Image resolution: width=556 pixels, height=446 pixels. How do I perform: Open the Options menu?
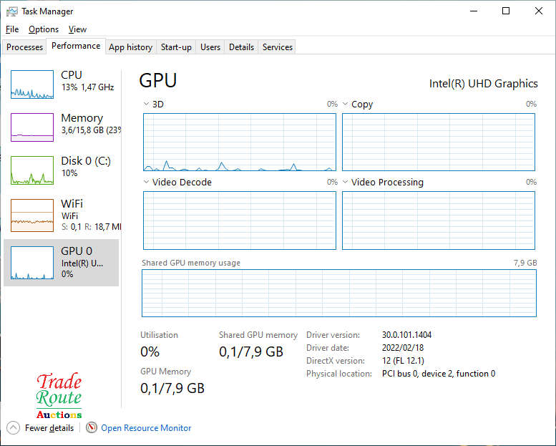[x=44, y=29]
